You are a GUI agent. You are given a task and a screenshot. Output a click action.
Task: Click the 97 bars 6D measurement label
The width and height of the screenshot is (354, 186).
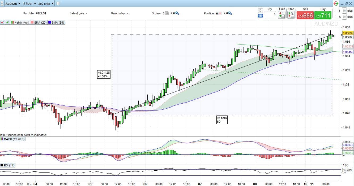point(222,120)
